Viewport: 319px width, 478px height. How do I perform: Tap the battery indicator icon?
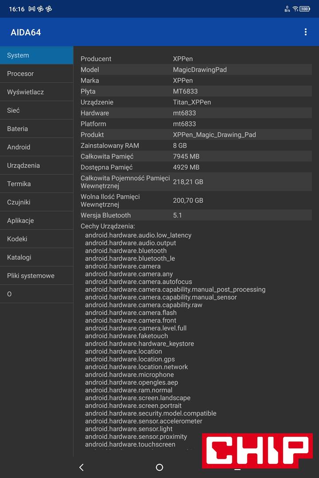pyautogui.click(x=305, y=9)
